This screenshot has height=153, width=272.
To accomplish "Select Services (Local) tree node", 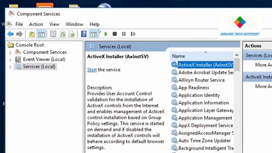I will pyautogui.click(x=39, y=66).
